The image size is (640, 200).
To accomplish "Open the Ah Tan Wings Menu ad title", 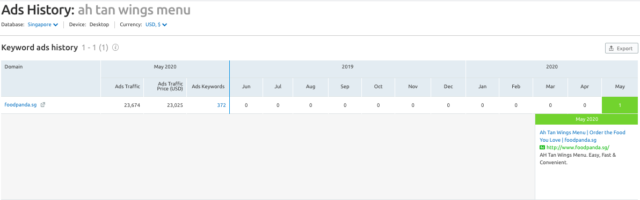I will click(583, 136).
